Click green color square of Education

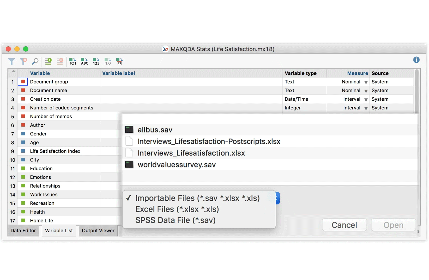point(23,168)
